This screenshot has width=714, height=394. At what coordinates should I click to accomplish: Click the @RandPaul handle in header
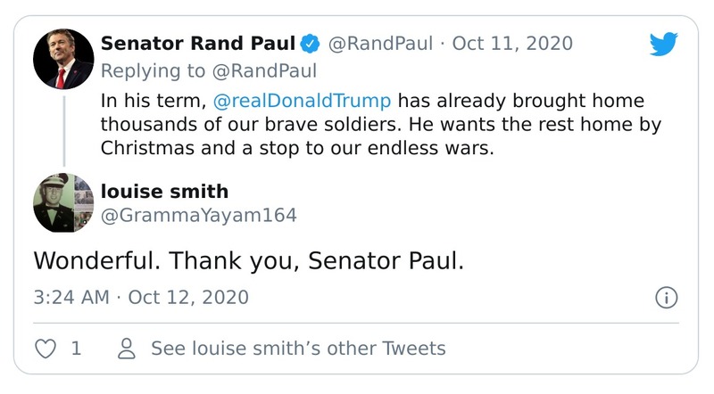(382, 44)
